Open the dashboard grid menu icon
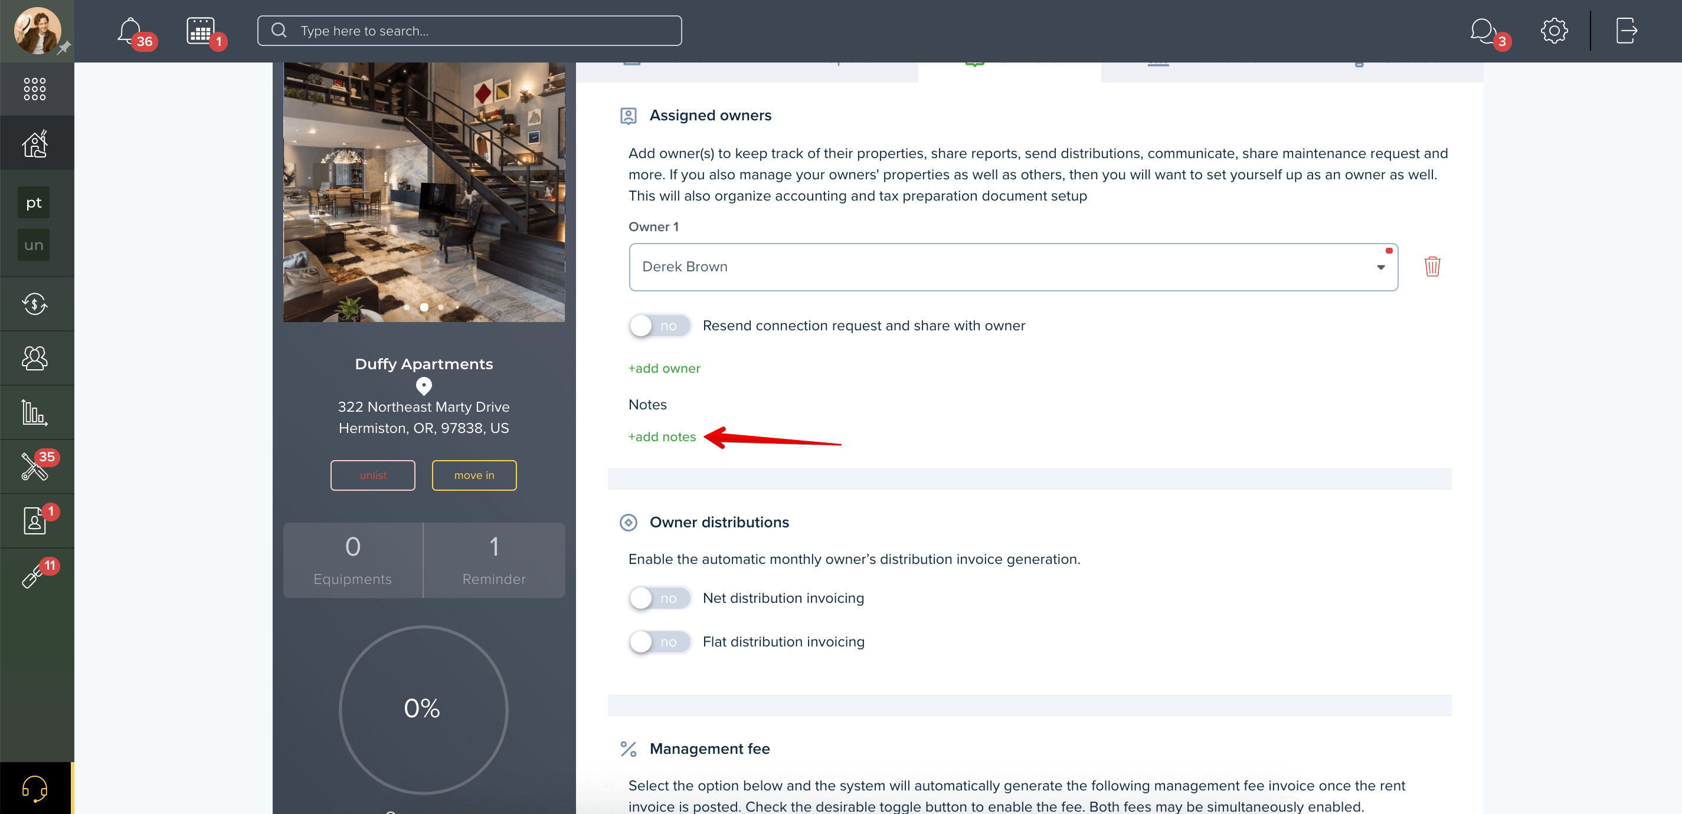The width and height of the screenshot is (1682, 814). tap(35, 89)
